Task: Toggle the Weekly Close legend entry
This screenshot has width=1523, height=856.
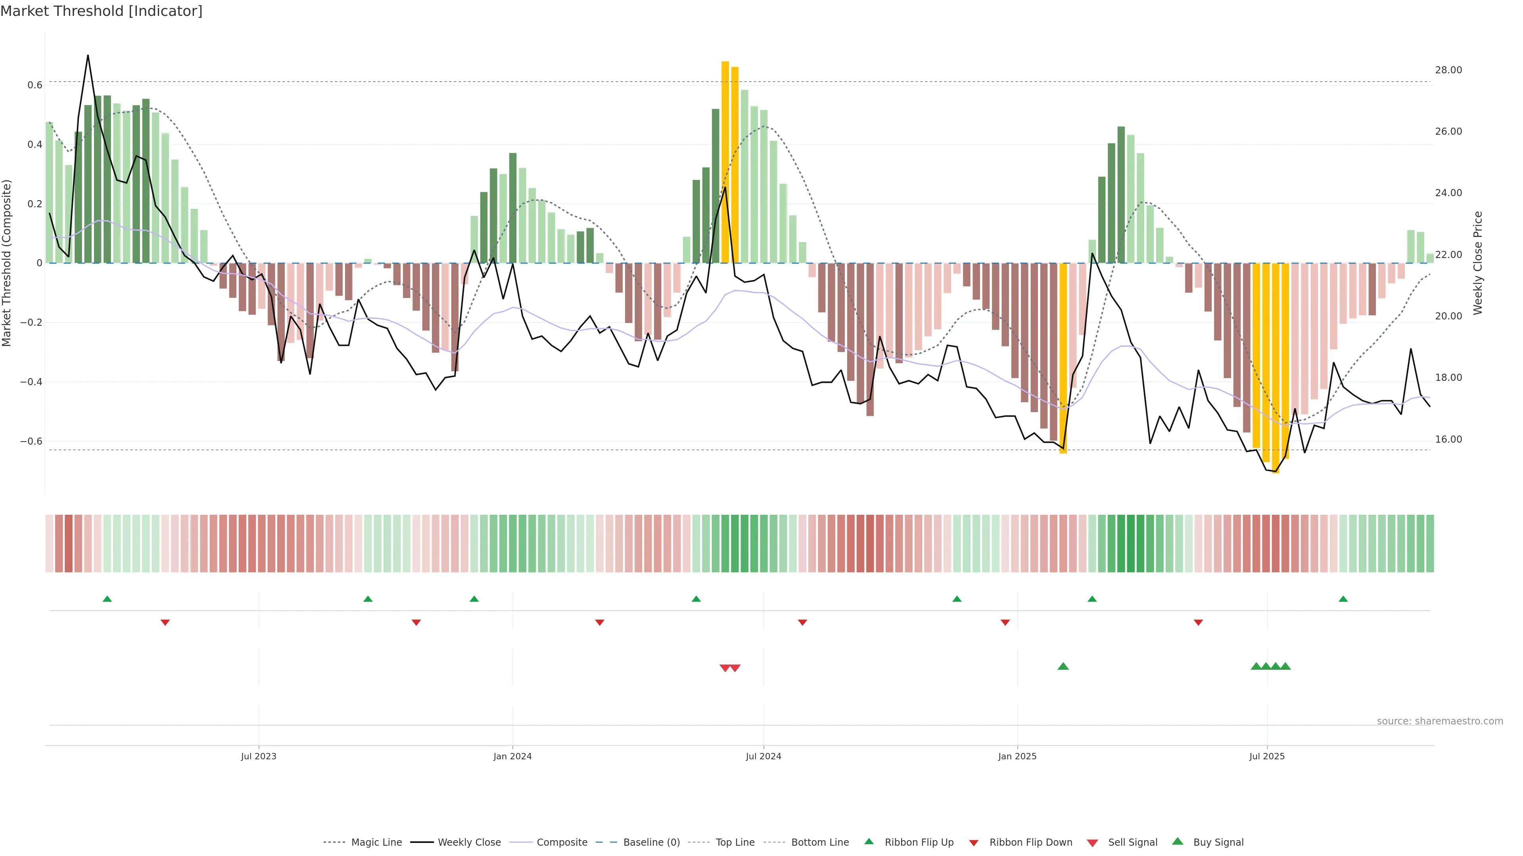Action: (469, 843)
